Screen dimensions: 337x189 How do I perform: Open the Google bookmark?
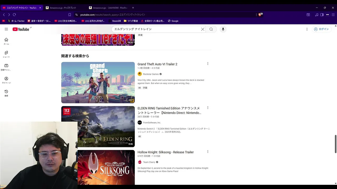click(173, 21)
